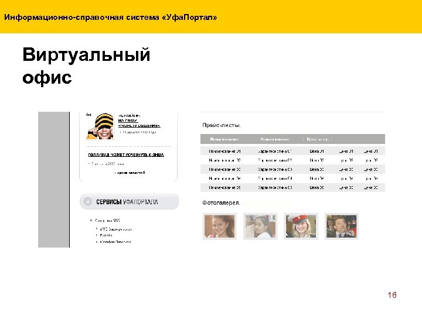The width and height of the screenshot is (422, 316).
Task: Click the Прайс-листы heading
Action: coord(222,125)
